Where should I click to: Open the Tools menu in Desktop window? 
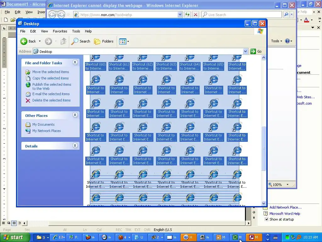point(76,31)
